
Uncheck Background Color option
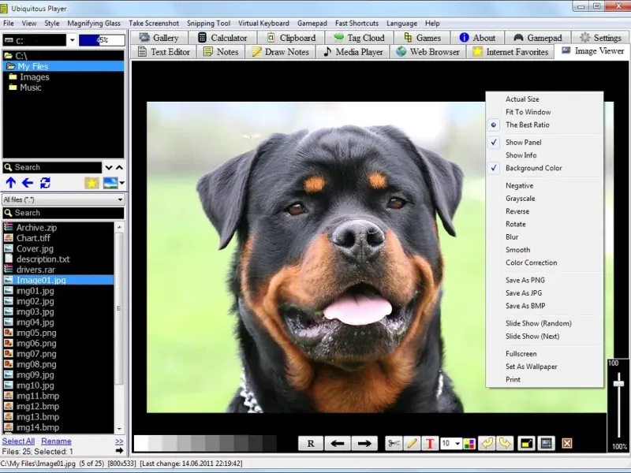point(533,168)
